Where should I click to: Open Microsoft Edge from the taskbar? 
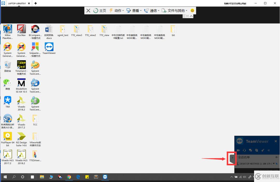78,177
